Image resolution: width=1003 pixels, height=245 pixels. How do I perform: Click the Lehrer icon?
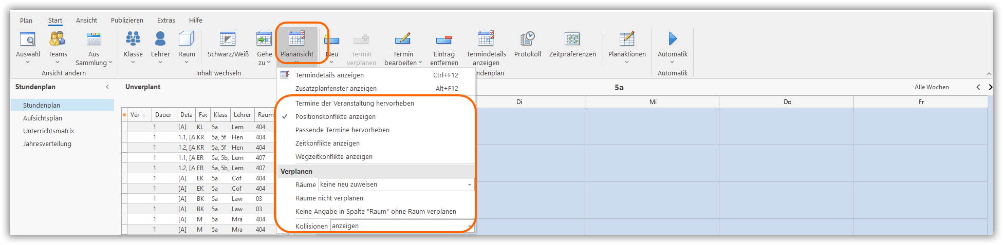point(160,39)
